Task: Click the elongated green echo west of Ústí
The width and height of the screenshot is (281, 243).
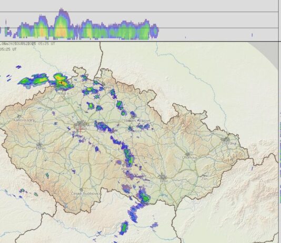Action: pos(34,80)
